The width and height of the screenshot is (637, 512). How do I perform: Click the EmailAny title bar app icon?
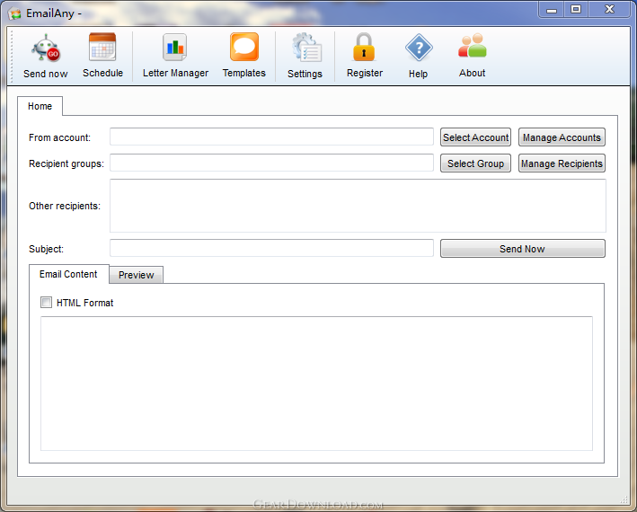(15, 13)
